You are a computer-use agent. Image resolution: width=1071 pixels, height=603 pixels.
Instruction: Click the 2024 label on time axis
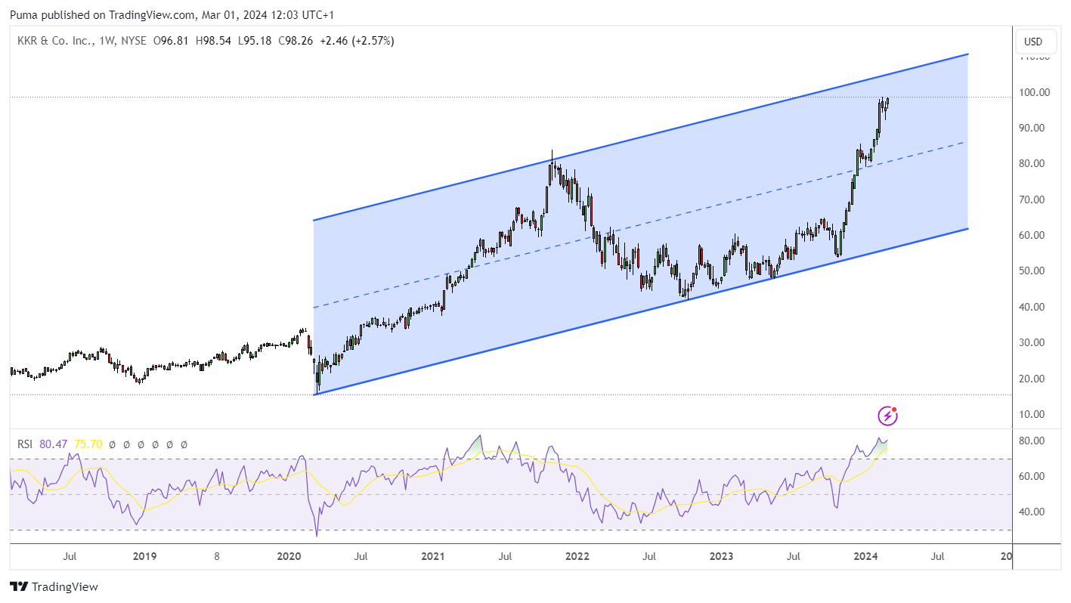(x=865, y=556)
